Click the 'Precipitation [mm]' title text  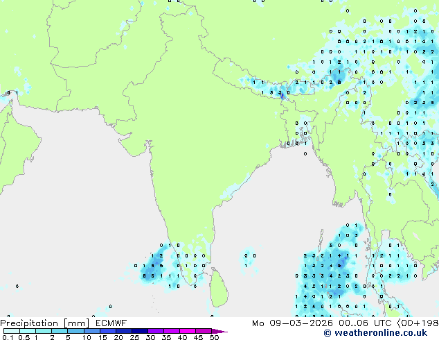click(x=45, y=323)
